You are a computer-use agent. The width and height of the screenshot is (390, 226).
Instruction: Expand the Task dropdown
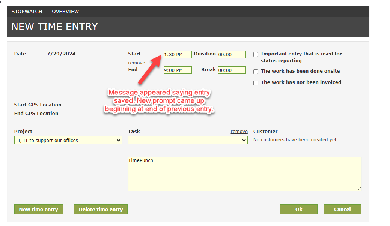(x=188, y=140)
